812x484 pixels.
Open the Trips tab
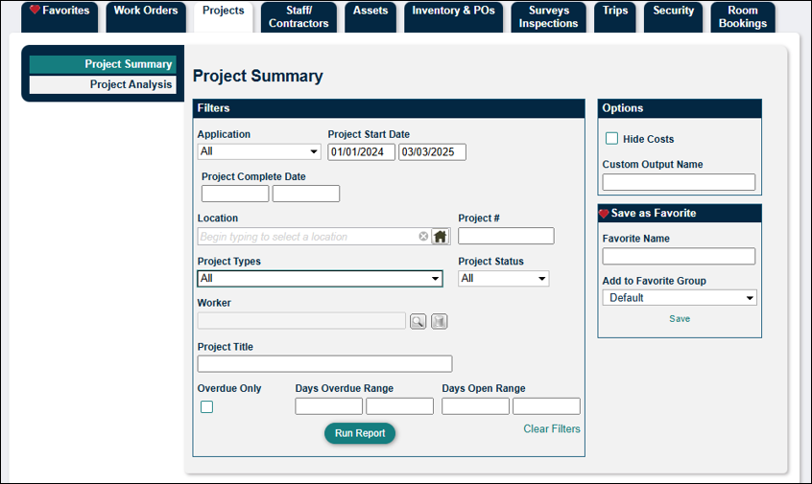pyautogui.click(x=614, y=16)
